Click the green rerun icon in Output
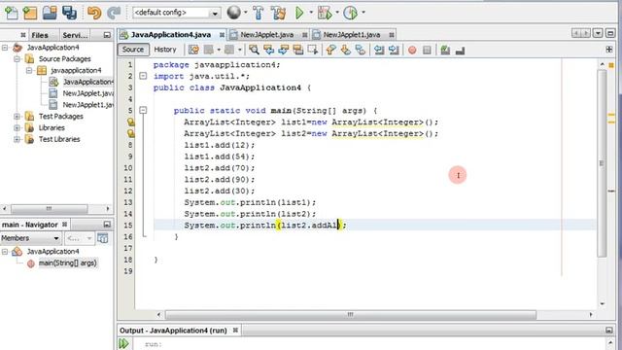Image resolution: width=622 pixels, height=350 pixels. [123, 343]
